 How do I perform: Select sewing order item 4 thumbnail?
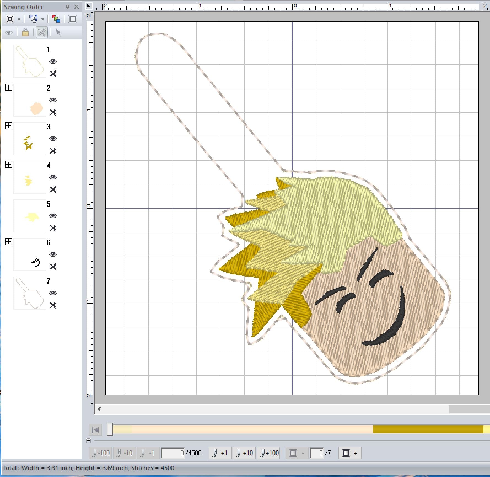coord(30,177)
